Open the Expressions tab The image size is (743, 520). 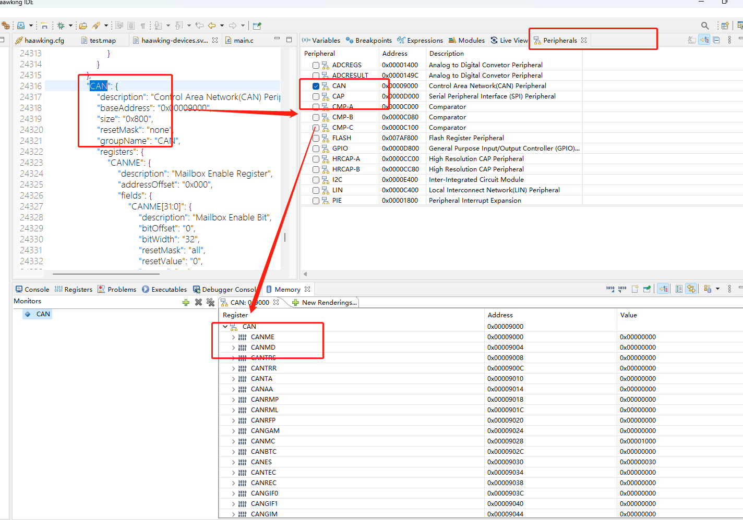coord(420,40)
